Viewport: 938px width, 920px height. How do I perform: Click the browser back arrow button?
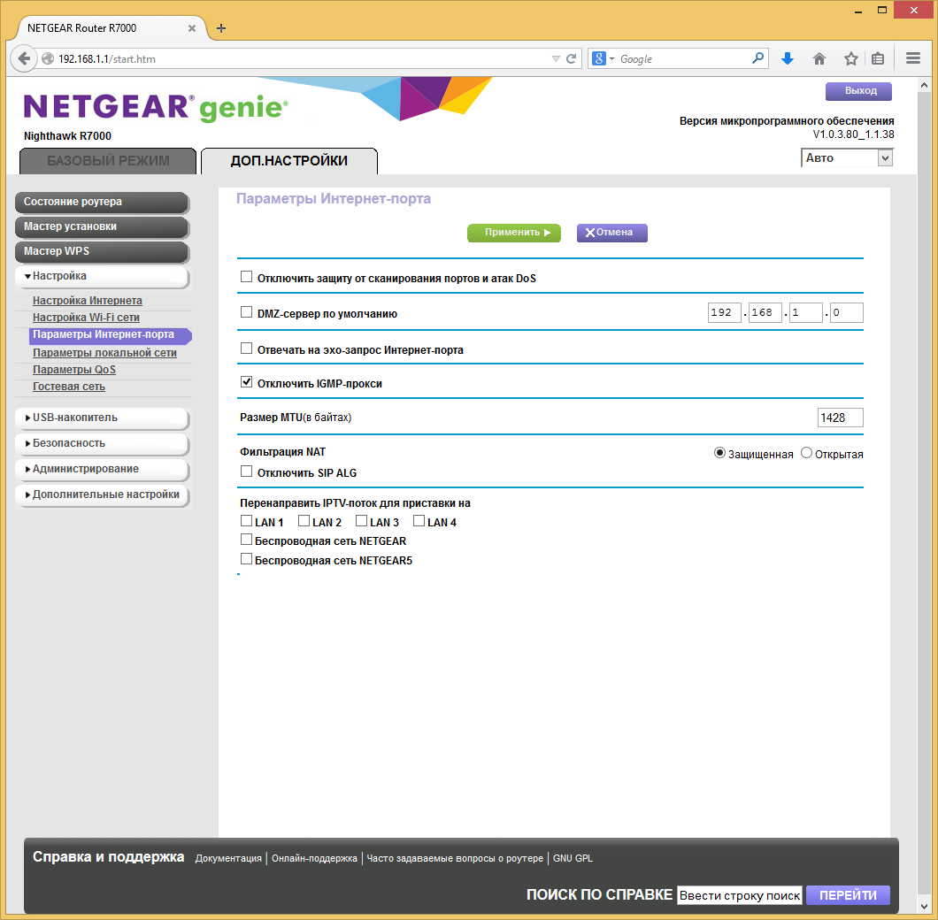(23, 58)
